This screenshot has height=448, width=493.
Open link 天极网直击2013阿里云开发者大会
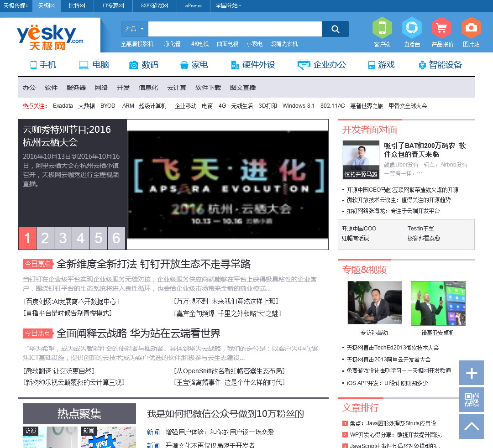coord(388,359)
